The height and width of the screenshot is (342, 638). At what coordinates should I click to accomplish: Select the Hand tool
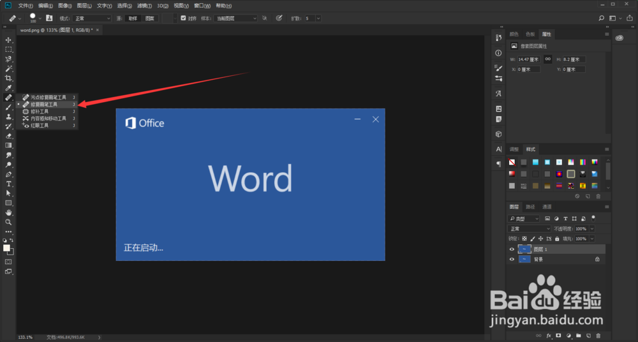click(8, 212)
